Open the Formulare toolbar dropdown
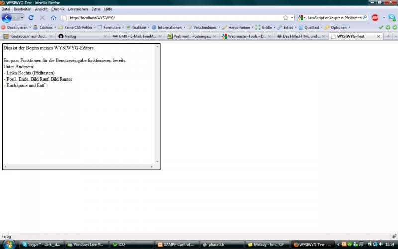This screenshot has width=398, height=249. [x=111, y=27]
